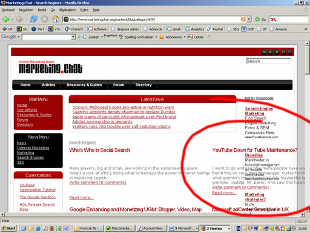
Task: Open the SS bookmark
Action: click(22, 29)
